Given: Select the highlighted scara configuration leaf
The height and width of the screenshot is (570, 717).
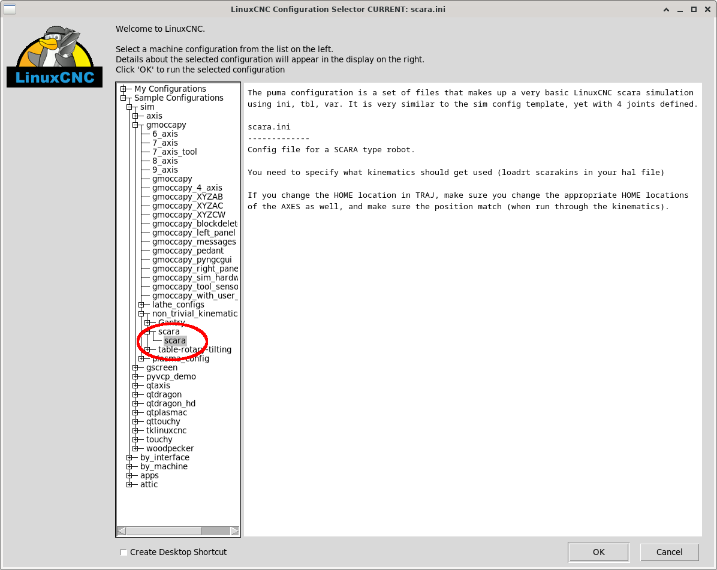Looking at the screenshot, I should (175, 341).
